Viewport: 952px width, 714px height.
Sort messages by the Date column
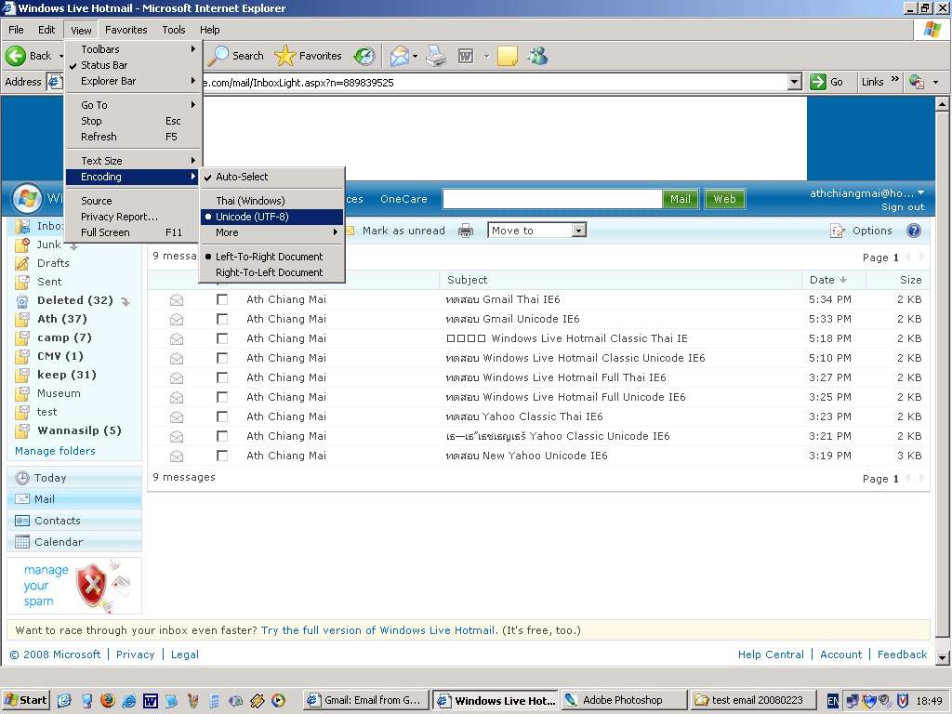(x=828, y=280)
